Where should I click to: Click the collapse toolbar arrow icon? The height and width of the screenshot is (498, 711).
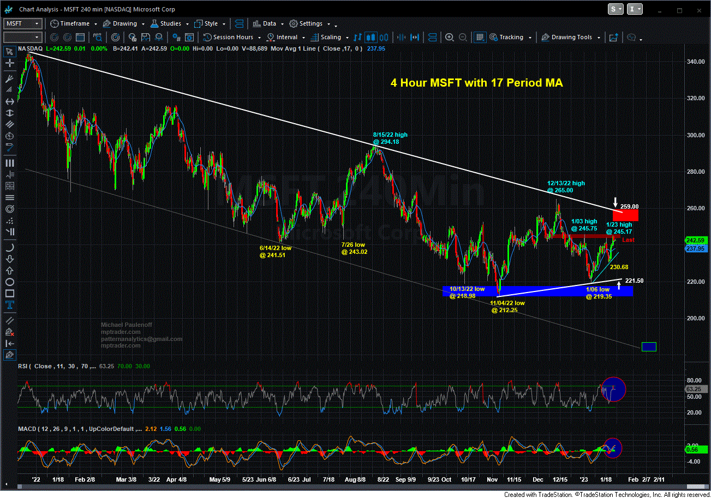click(x=9, y=343)
